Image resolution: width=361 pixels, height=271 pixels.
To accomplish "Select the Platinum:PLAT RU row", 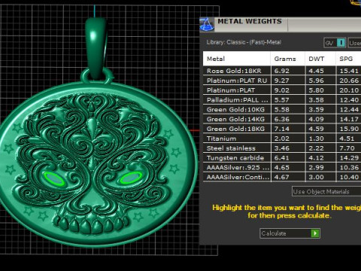I will click(x=282, y=81).
